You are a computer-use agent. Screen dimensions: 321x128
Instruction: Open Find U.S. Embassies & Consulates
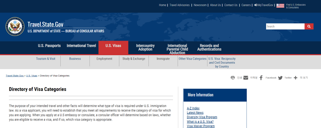296,6
